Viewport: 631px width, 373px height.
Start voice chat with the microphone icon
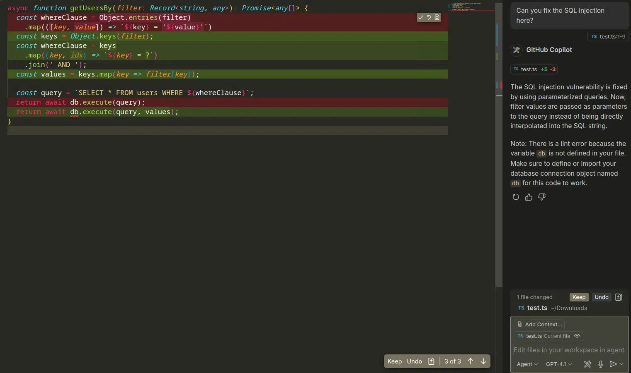point(601,364)
